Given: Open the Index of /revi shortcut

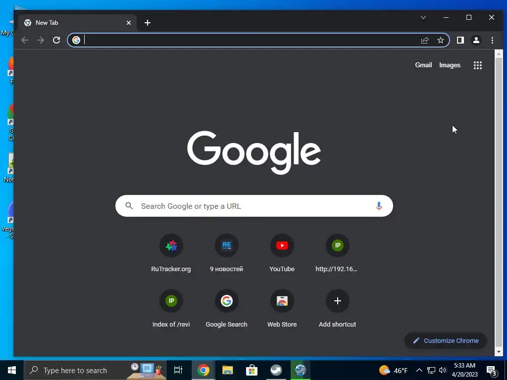Looking at the screenshot, I should coord(171,309).
